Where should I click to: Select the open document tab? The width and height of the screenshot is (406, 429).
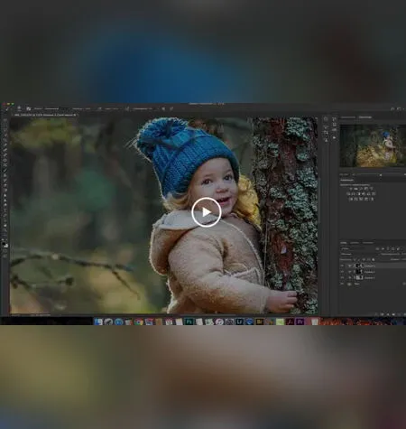(x=45, y=115)
